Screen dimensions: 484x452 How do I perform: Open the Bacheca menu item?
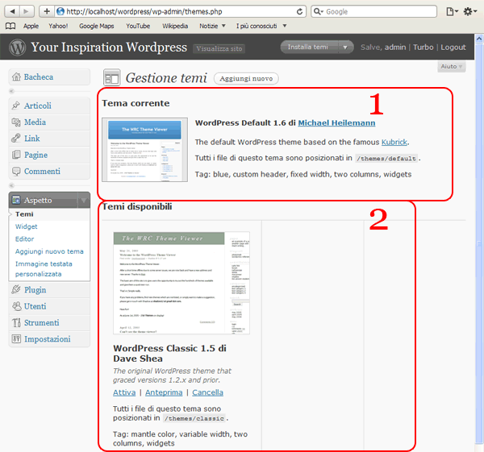pos(49,77)
